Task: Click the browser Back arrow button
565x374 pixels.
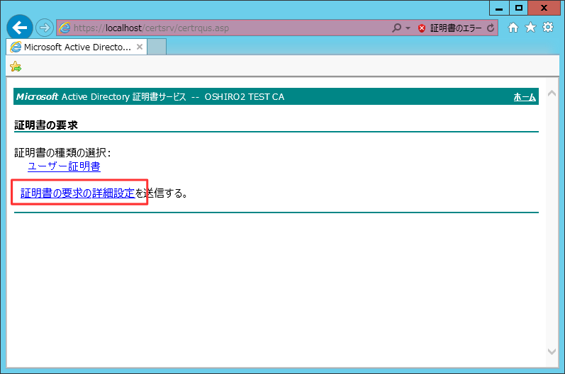Action: coord(19,28)
